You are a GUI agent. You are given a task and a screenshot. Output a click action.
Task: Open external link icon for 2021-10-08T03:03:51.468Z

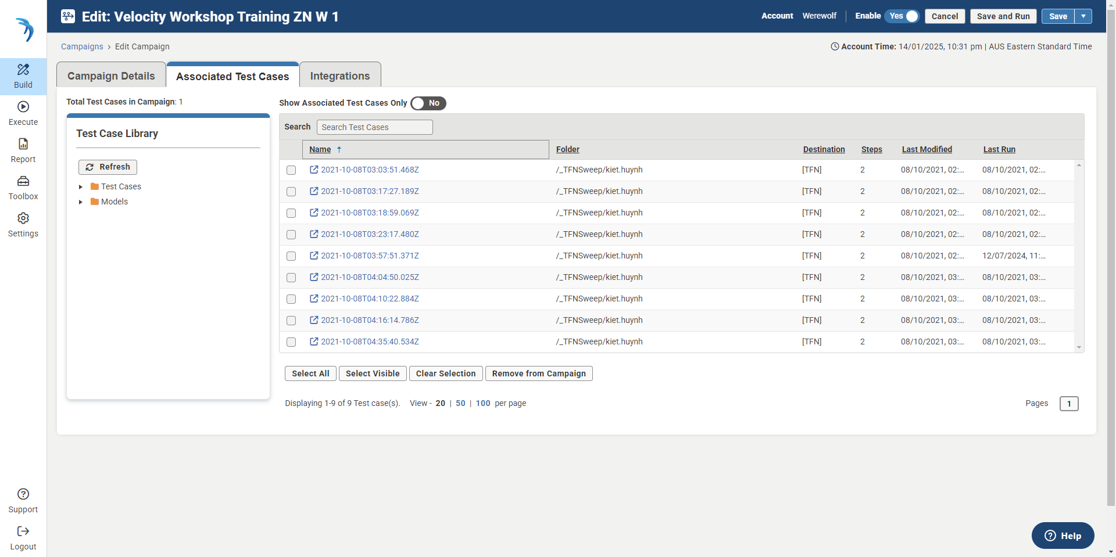314,170
